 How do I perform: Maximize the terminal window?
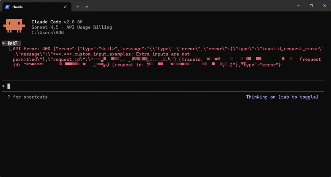(311, 6)
